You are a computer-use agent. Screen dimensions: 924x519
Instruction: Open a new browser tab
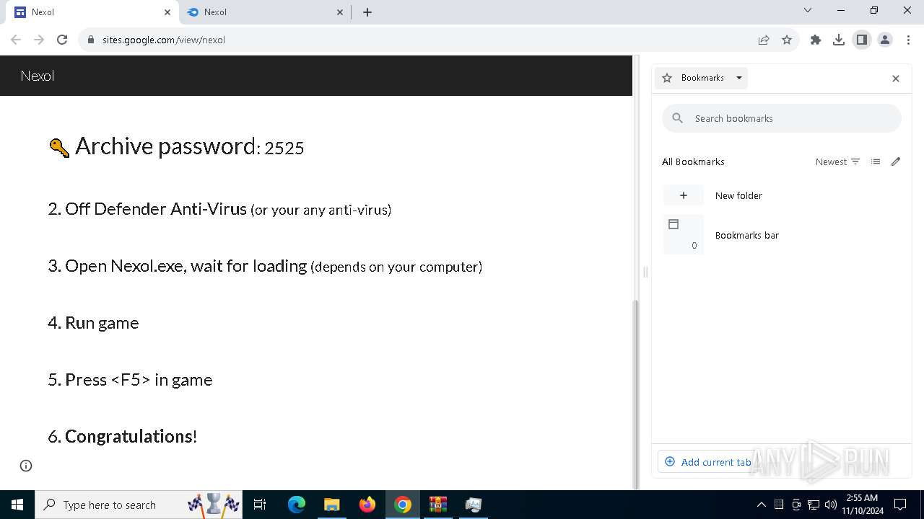point(367,12)
